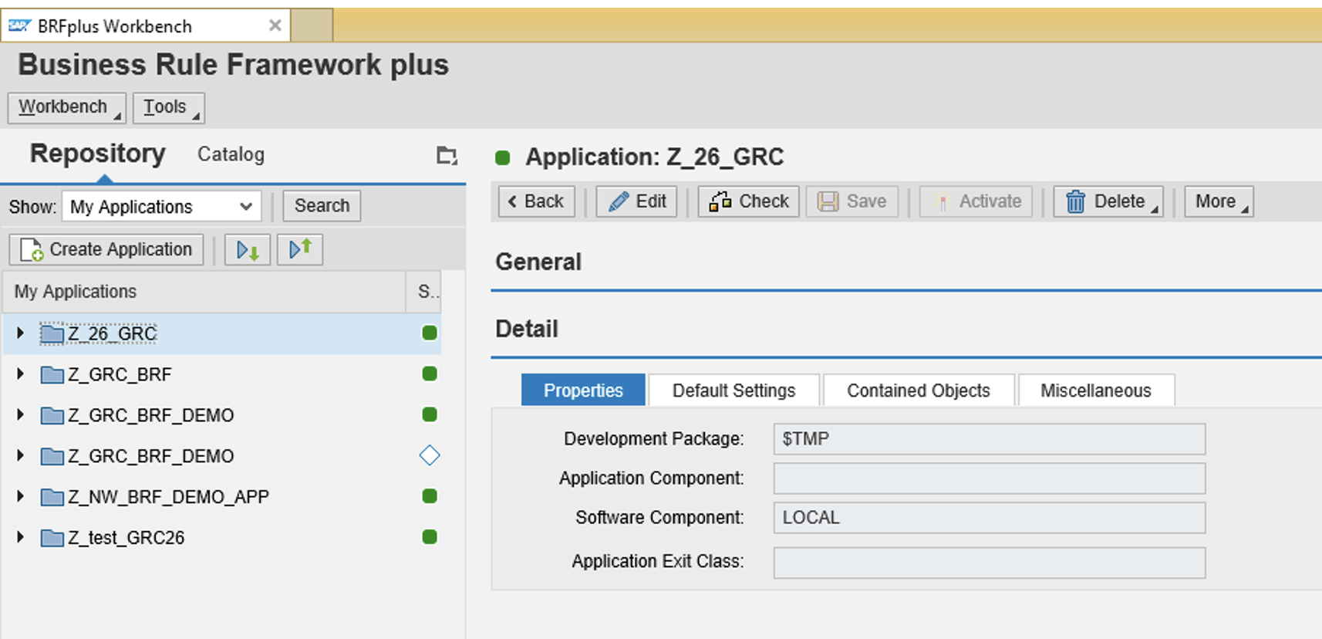This screenshot has height=639, width=1322.
Task: Open a new blank browser tab
Action: [312, 25]
